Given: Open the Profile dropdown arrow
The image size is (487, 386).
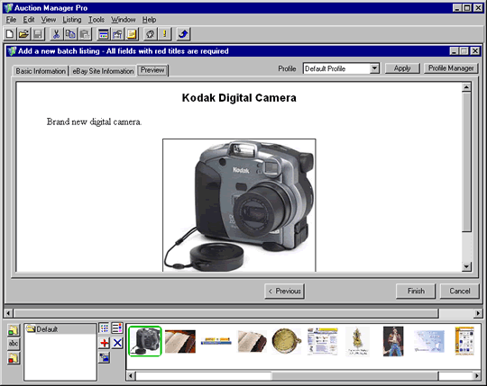Looking at the screenshot, I should [x=374, y=68].
